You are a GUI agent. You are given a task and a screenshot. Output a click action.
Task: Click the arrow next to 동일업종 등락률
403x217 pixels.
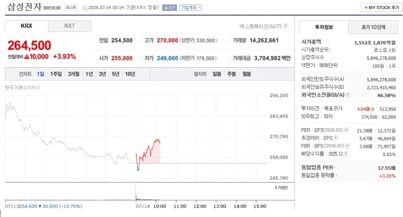pyautogui.click(x=336, y=175)
